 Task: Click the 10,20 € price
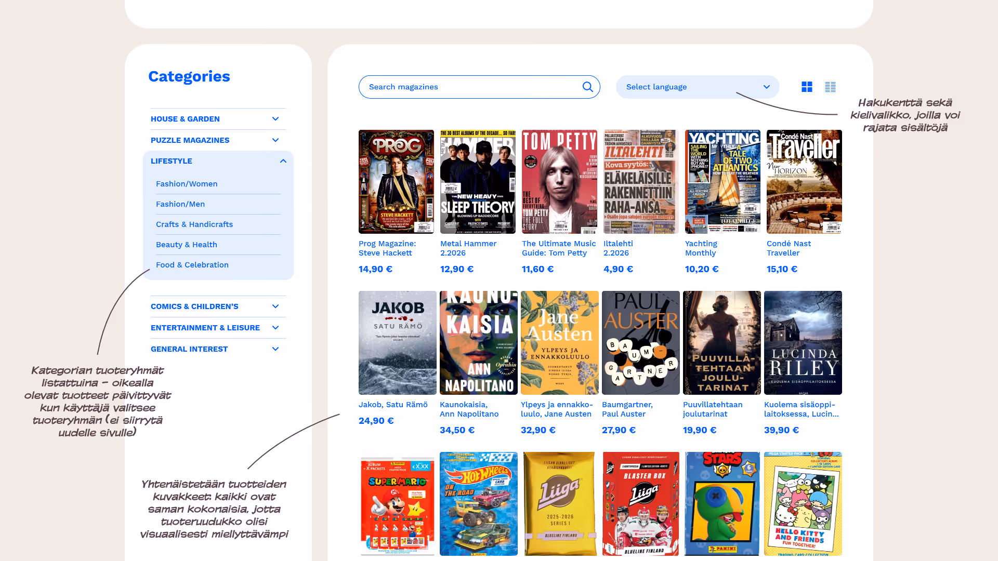coord(702,269)
